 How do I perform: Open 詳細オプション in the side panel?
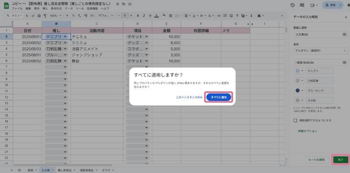point(308,131)
